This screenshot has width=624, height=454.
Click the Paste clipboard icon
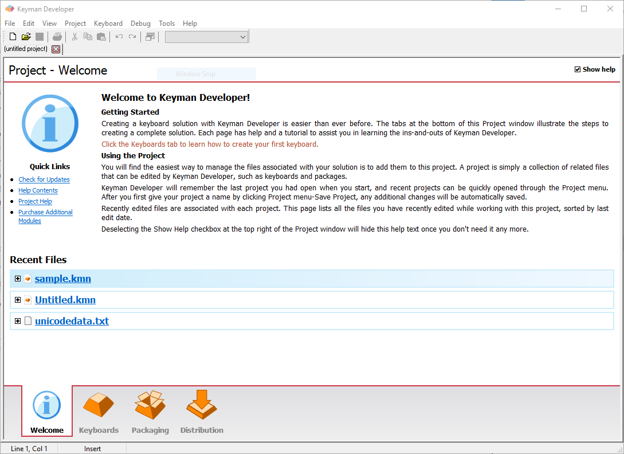click(x=101, y=37)
